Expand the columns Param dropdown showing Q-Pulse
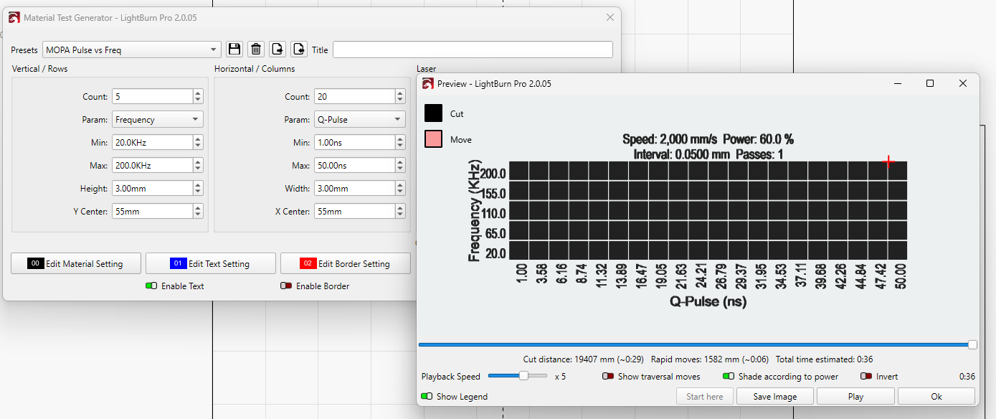The width and height of the screenshot is (996, 419). pos(359,120)
